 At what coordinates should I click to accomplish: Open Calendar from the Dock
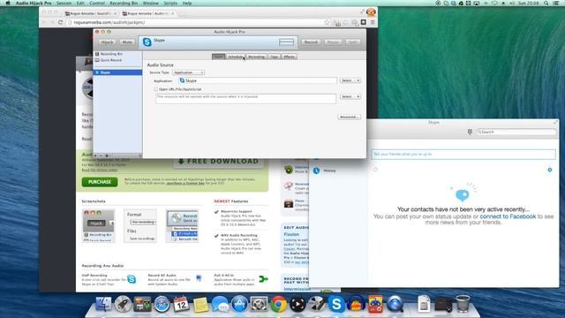(x=181, y=304)
